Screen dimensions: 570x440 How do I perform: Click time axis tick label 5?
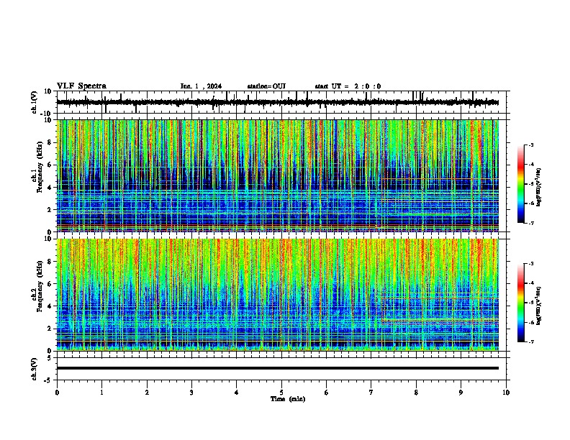(281, 393)
